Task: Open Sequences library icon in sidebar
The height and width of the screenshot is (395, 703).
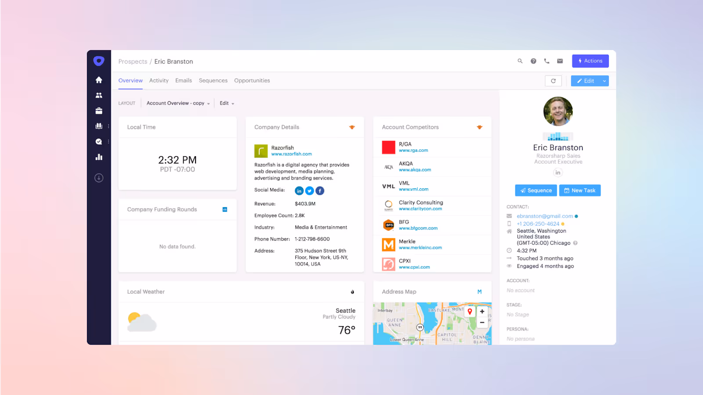Action: tap(99, 126)
